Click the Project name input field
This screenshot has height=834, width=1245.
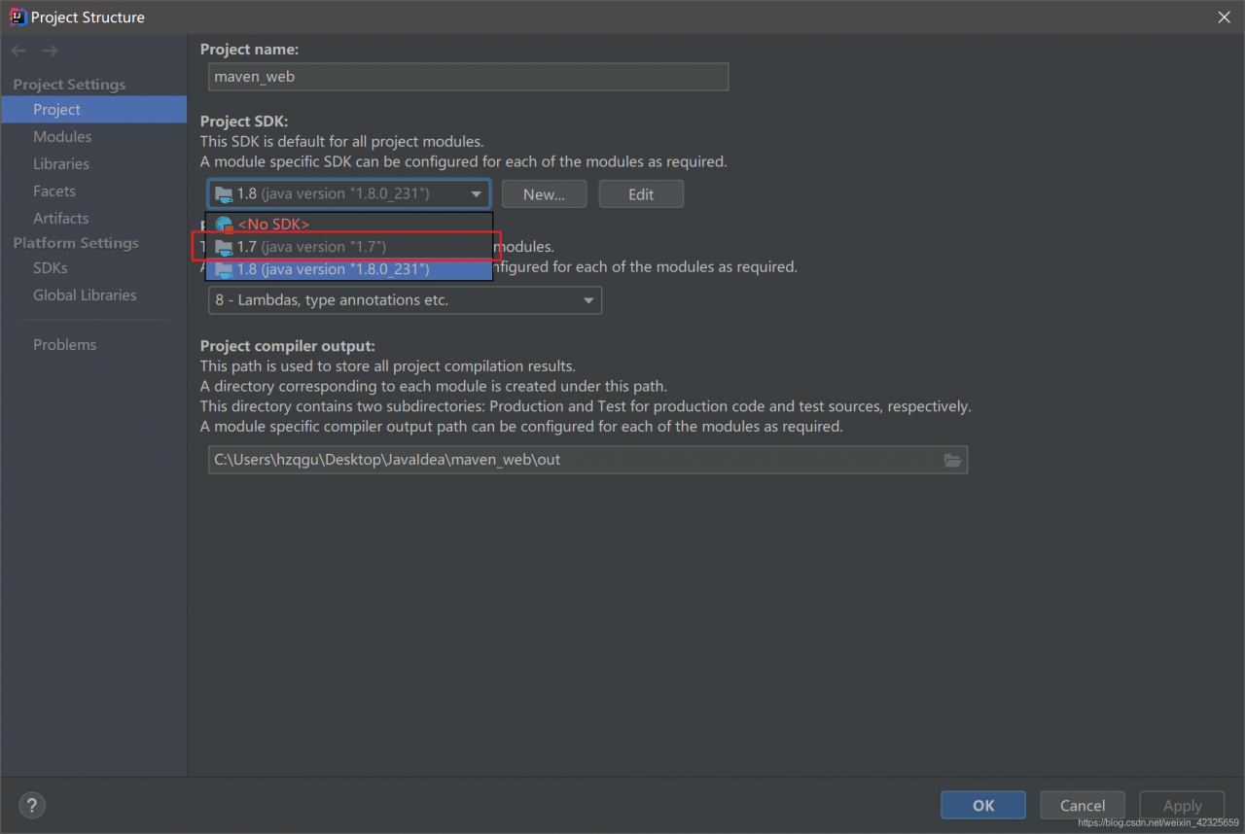pyautogui.click(x=468, y=77)
